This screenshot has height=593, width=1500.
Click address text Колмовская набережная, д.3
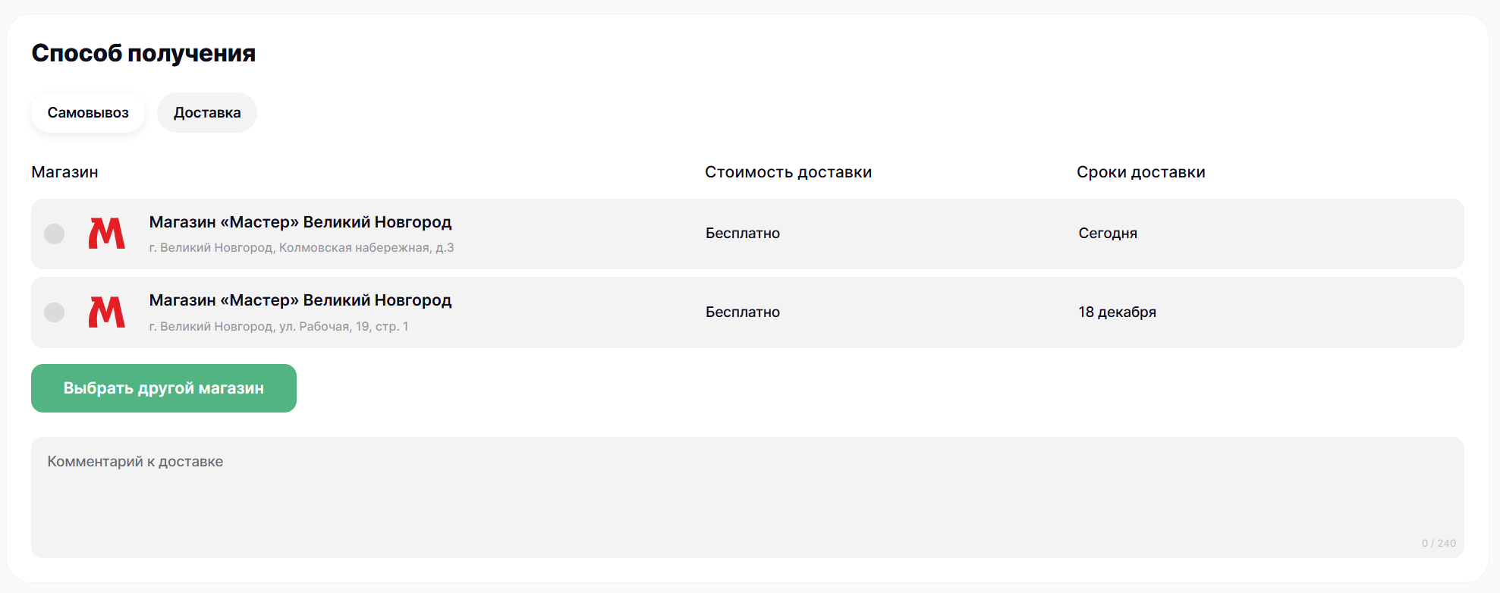pyautogui.click(x=301, y=248)
